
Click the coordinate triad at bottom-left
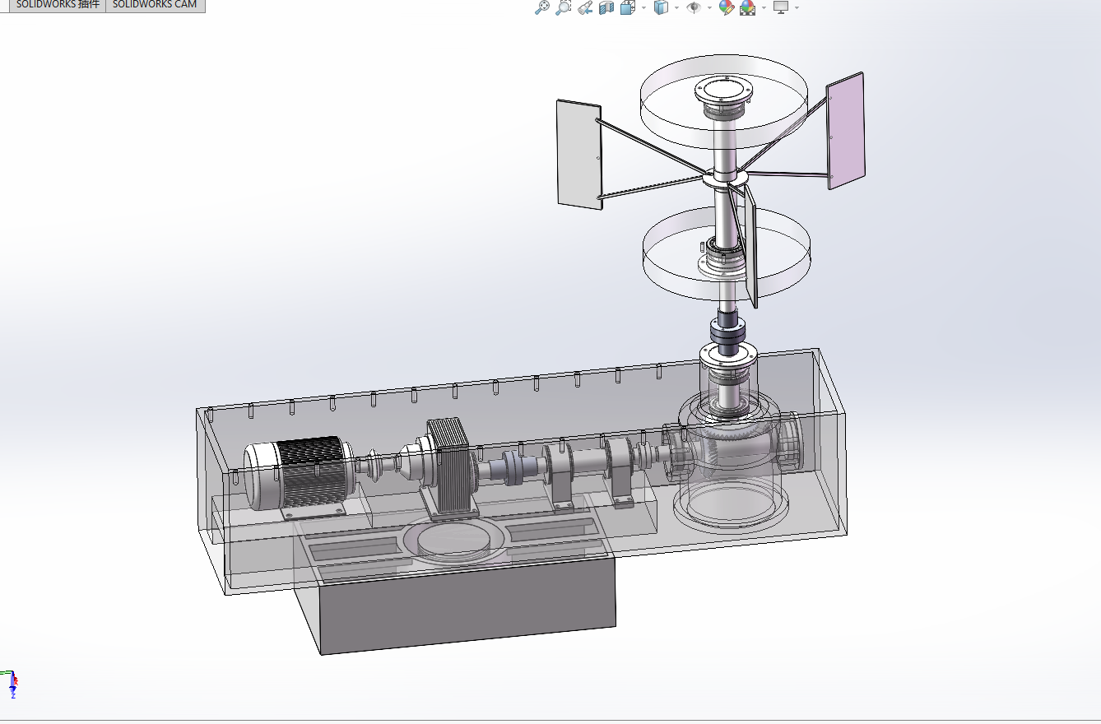coord(10,685)
